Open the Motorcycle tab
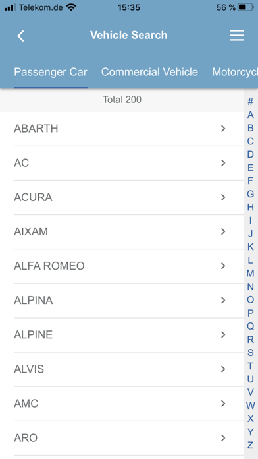258x459 pixels. (x=235, y=72)
